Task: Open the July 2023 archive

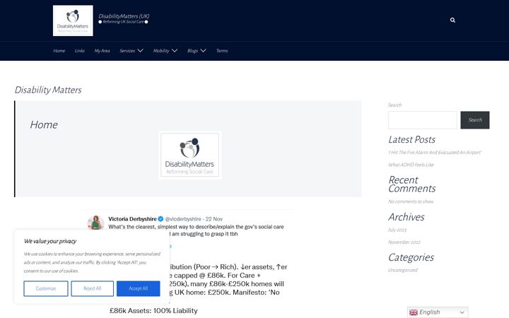Action: pyautogui.click(x=397, y=230)
